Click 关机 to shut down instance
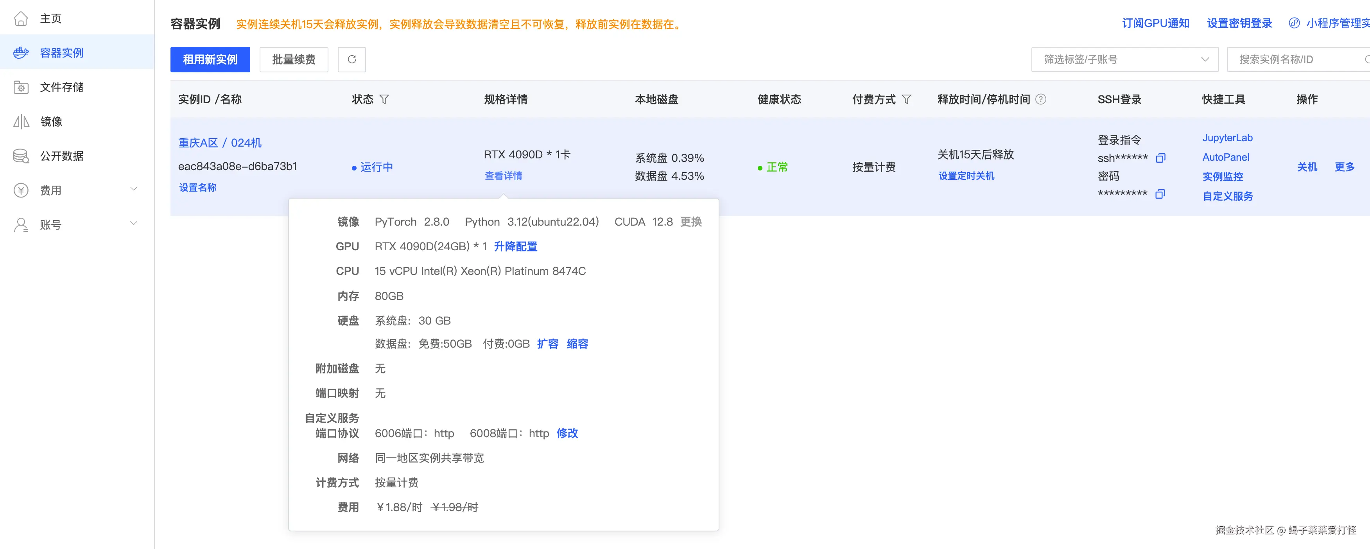The height and width of the screenshot is (549, 1370). (1307, 167)
